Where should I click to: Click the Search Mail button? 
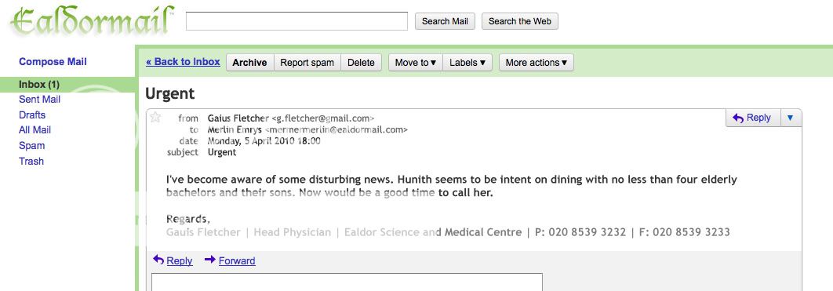pyautogui.click(x=445, y=21)
